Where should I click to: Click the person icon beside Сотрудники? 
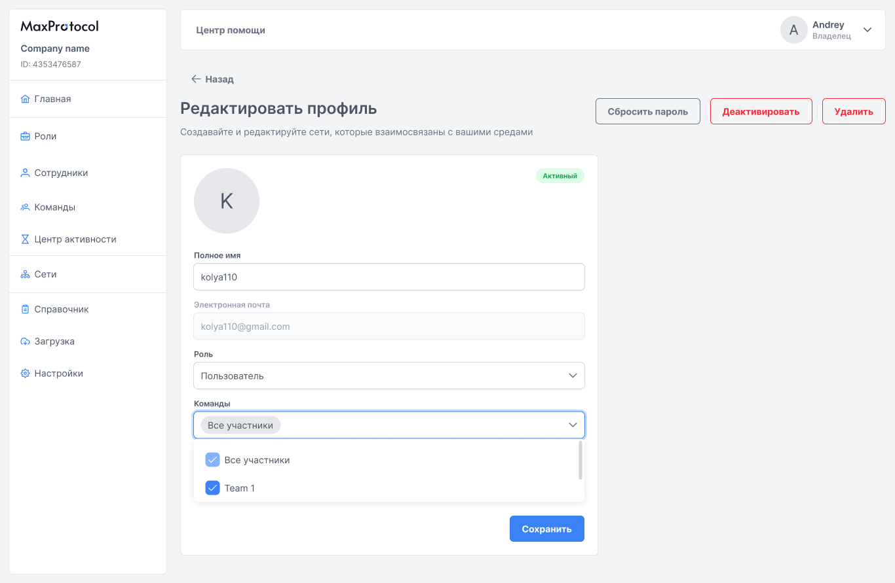pyautogui.click(x=26, y=173)
